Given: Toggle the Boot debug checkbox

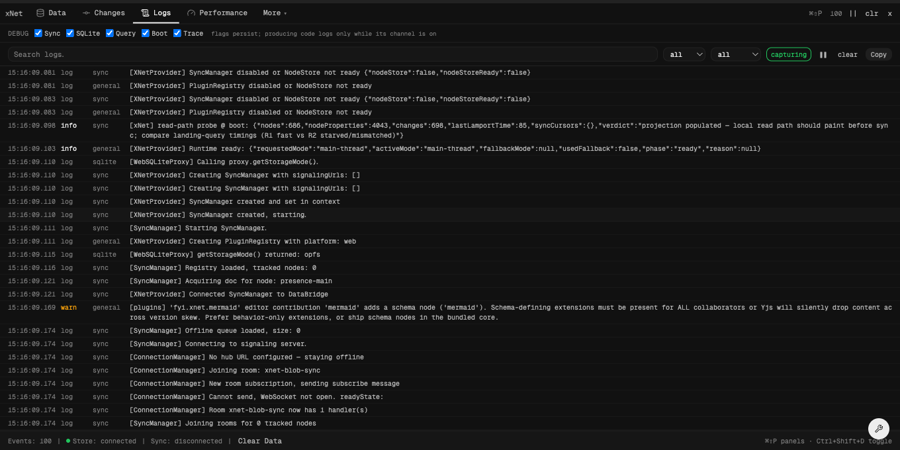Looking at the screenshot, I should click(146, 33).
